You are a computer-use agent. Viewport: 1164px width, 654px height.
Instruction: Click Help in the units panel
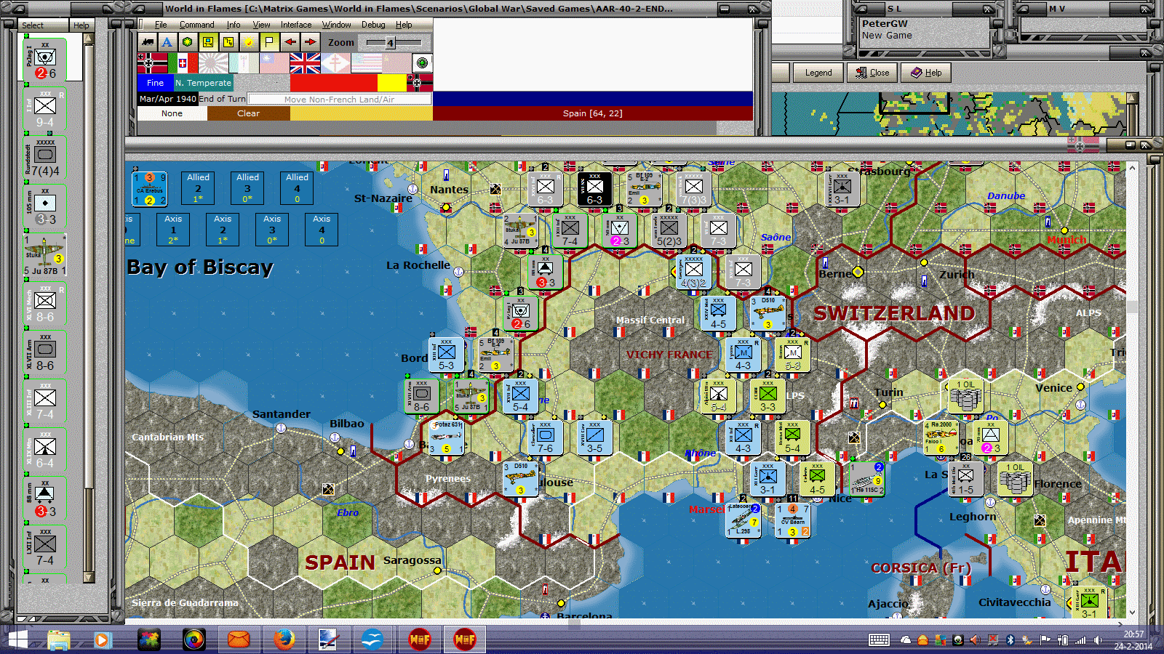pyautogui.click(x=81, y=25)
